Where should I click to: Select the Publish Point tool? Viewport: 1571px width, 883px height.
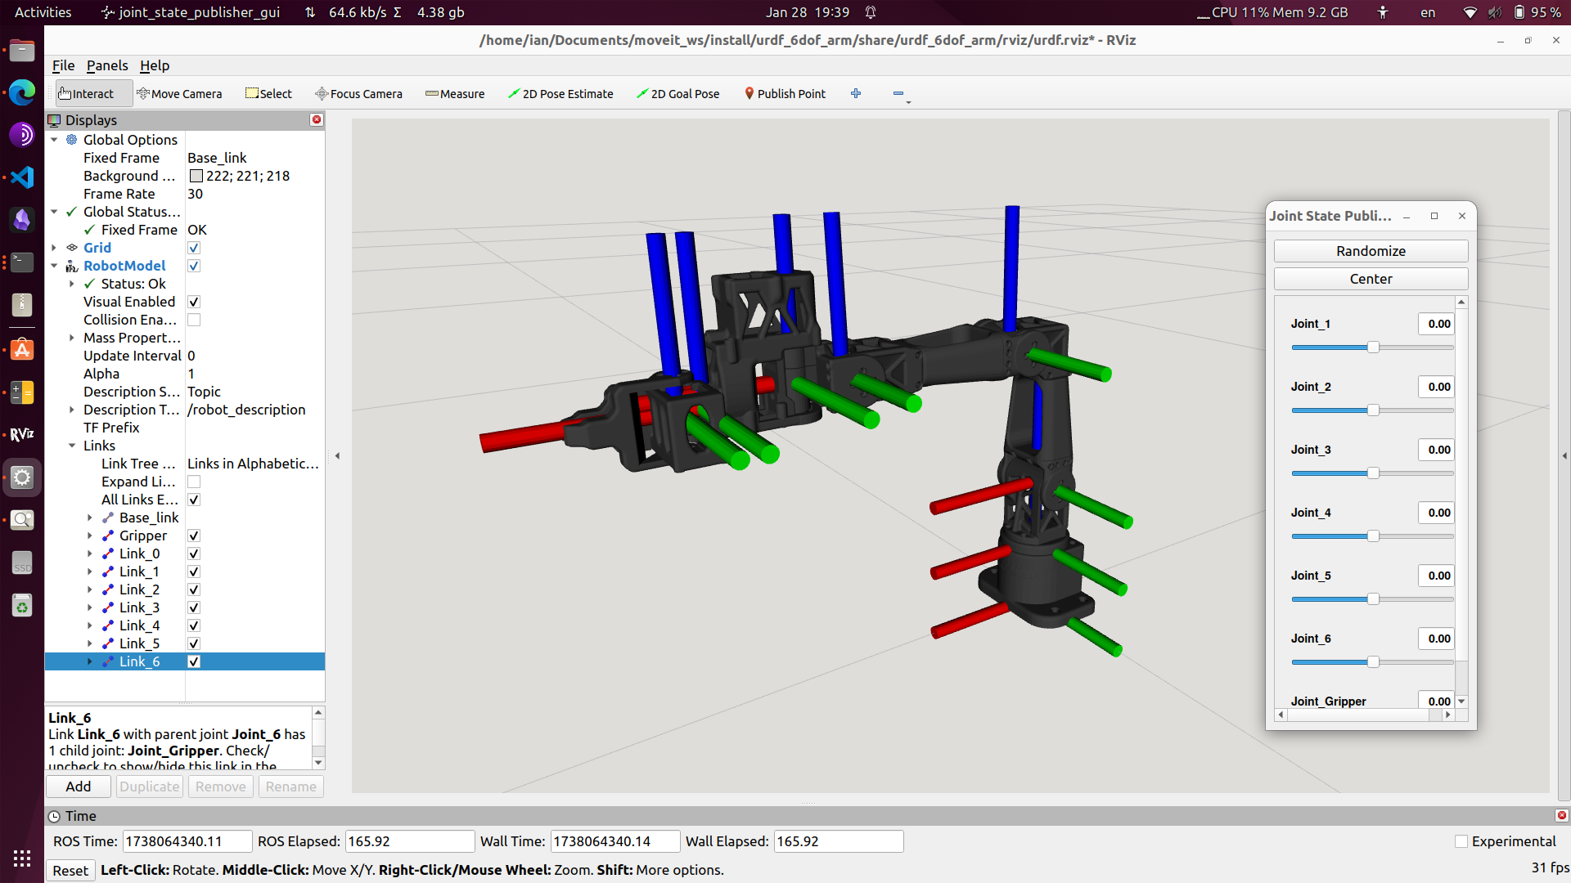[785, 94]
